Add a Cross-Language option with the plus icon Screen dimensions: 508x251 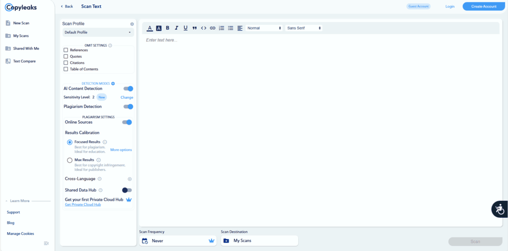[x=129, y=179]
